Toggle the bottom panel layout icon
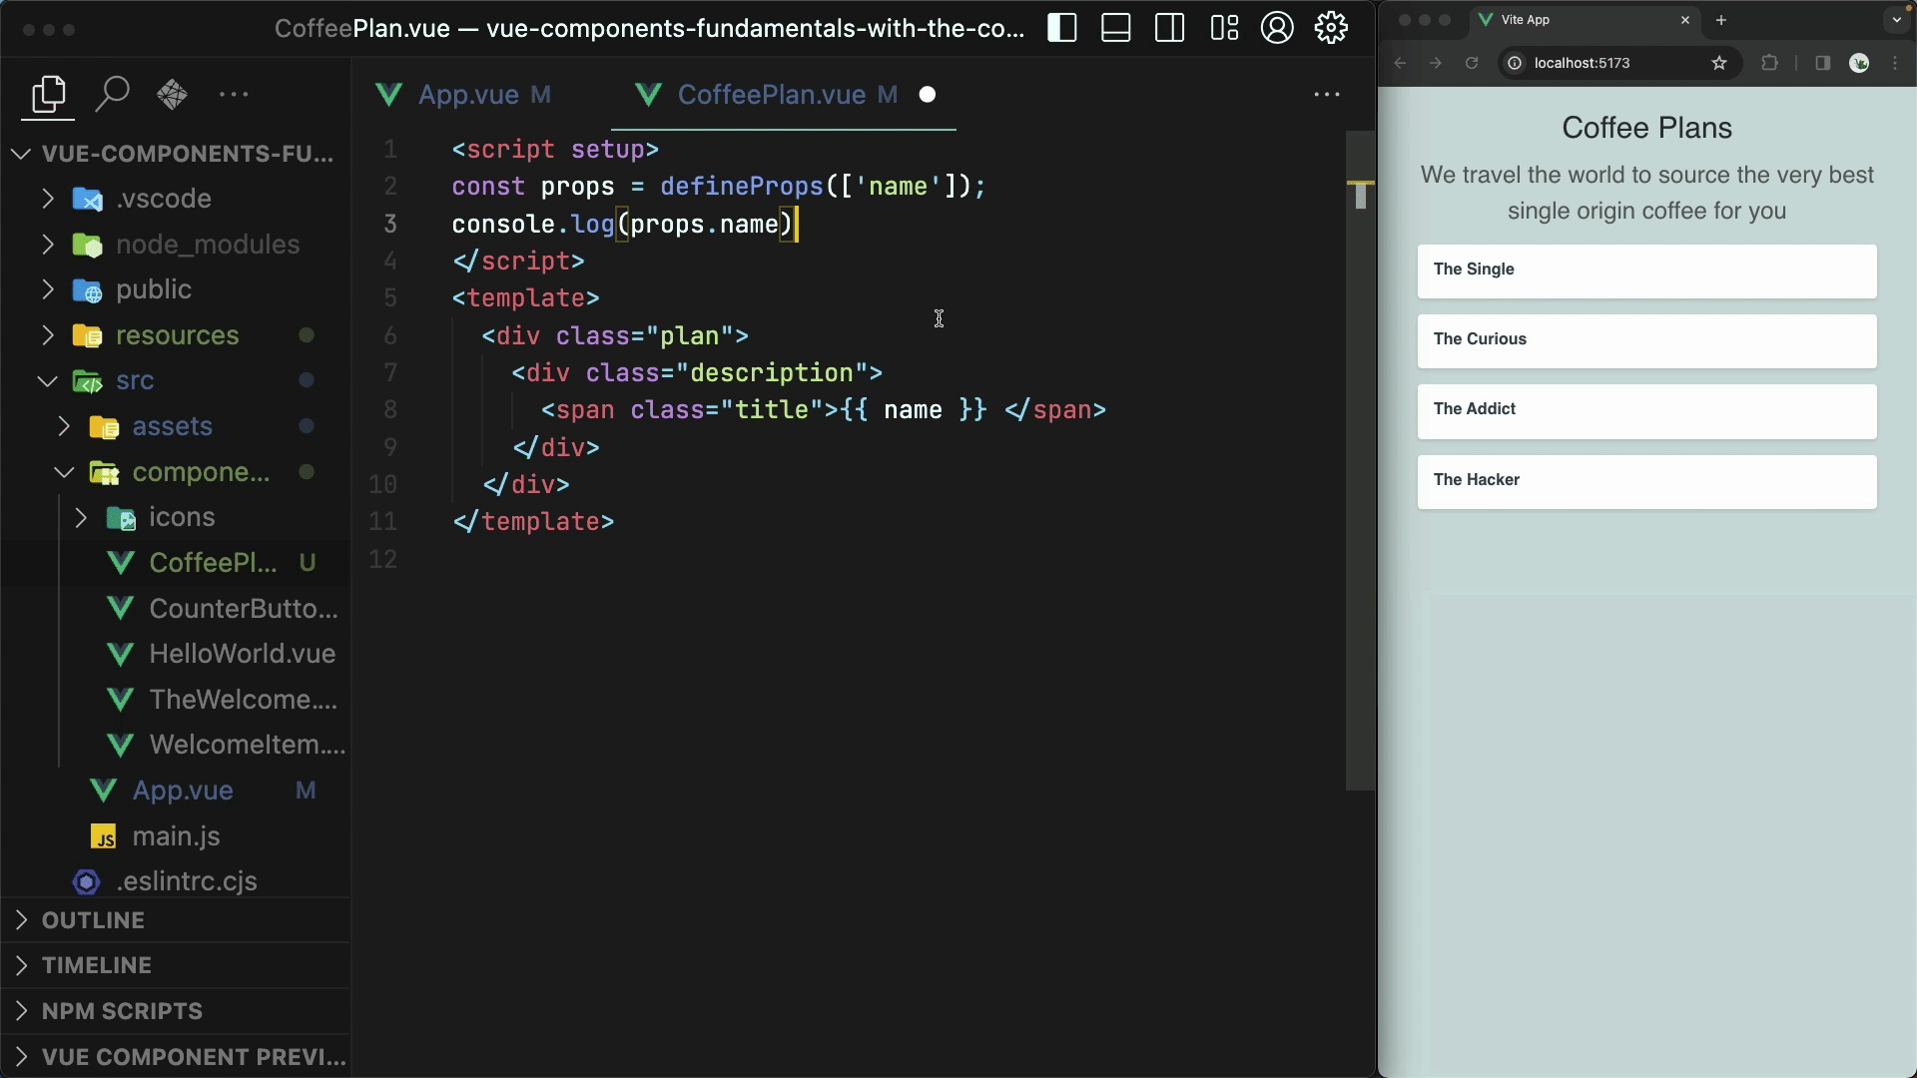 pos(1115,28)
